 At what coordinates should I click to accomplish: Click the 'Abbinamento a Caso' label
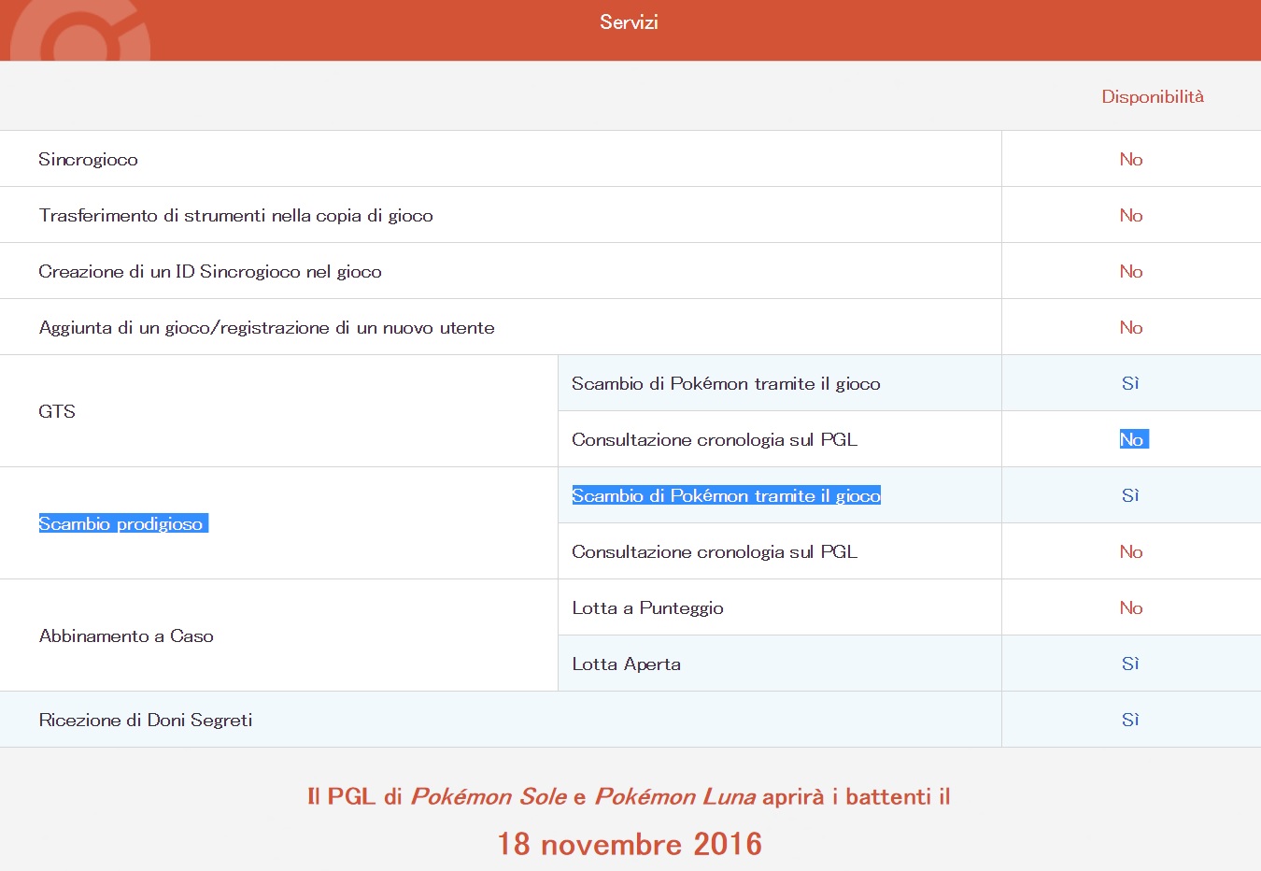(126, 635)
